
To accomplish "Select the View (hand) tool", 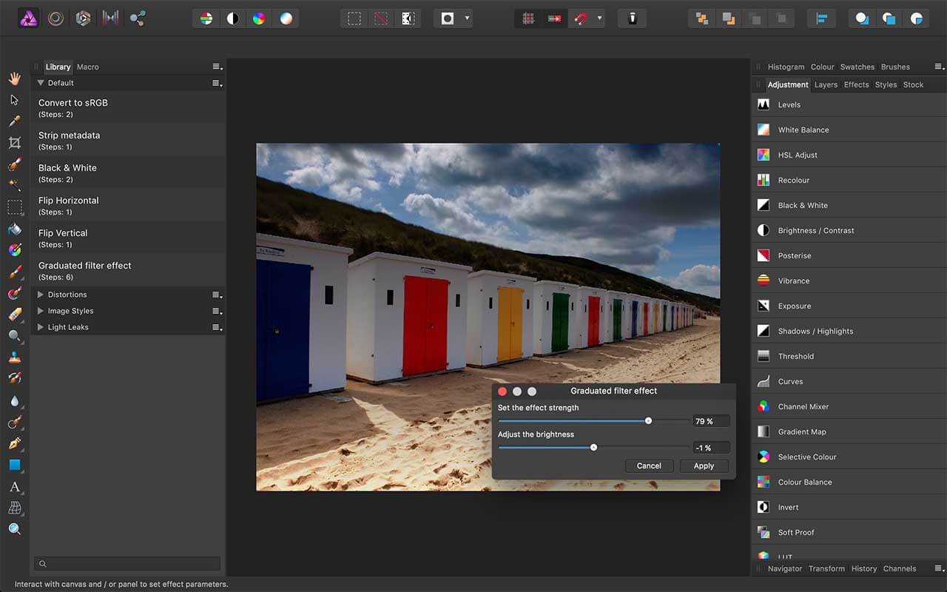I will coord(14,78).
